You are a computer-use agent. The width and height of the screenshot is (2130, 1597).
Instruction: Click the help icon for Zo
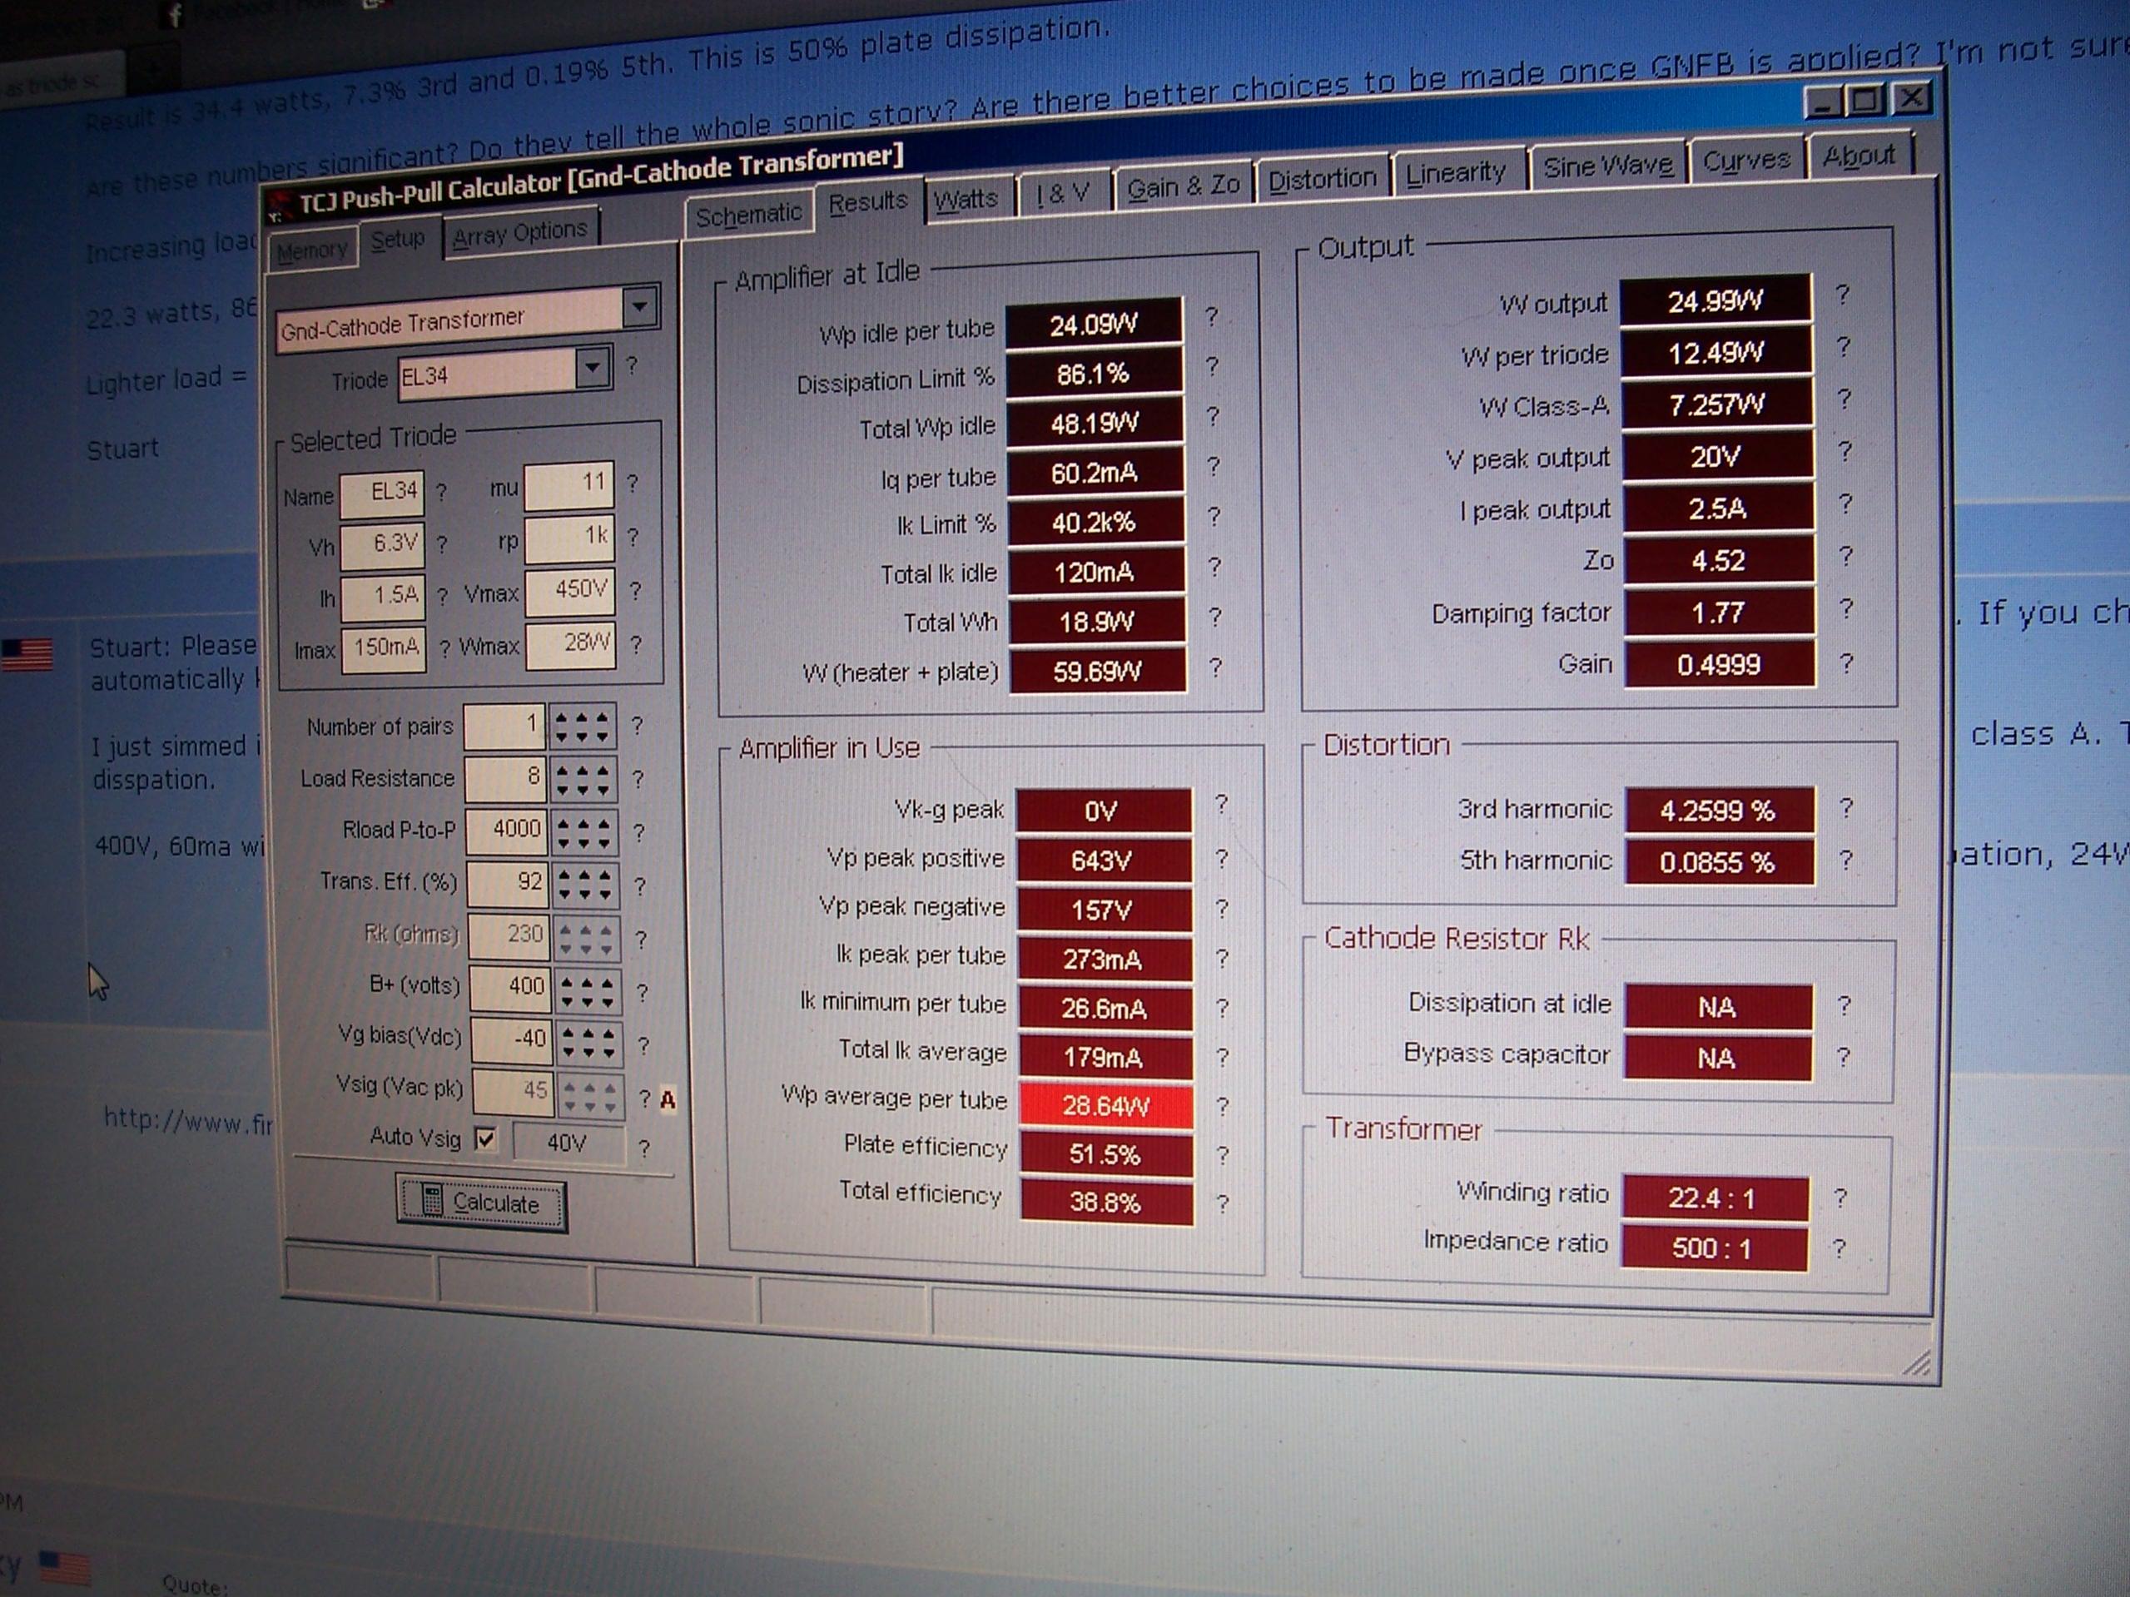pos(1845,555)
